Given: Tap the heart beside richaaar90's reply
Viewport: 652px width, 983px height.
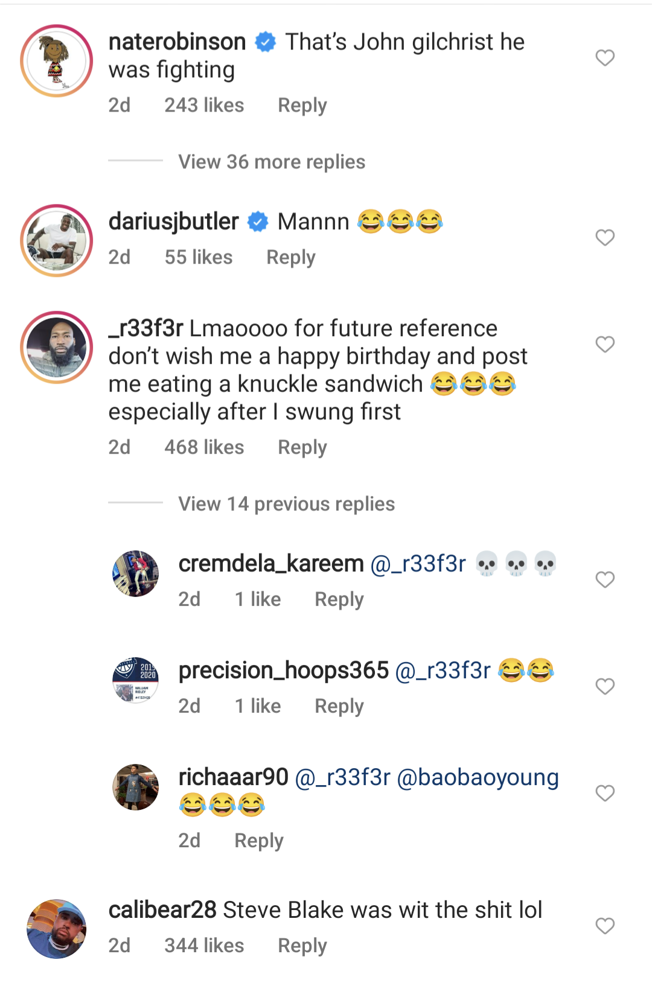Looking at the screenshot, I should 605,794.
